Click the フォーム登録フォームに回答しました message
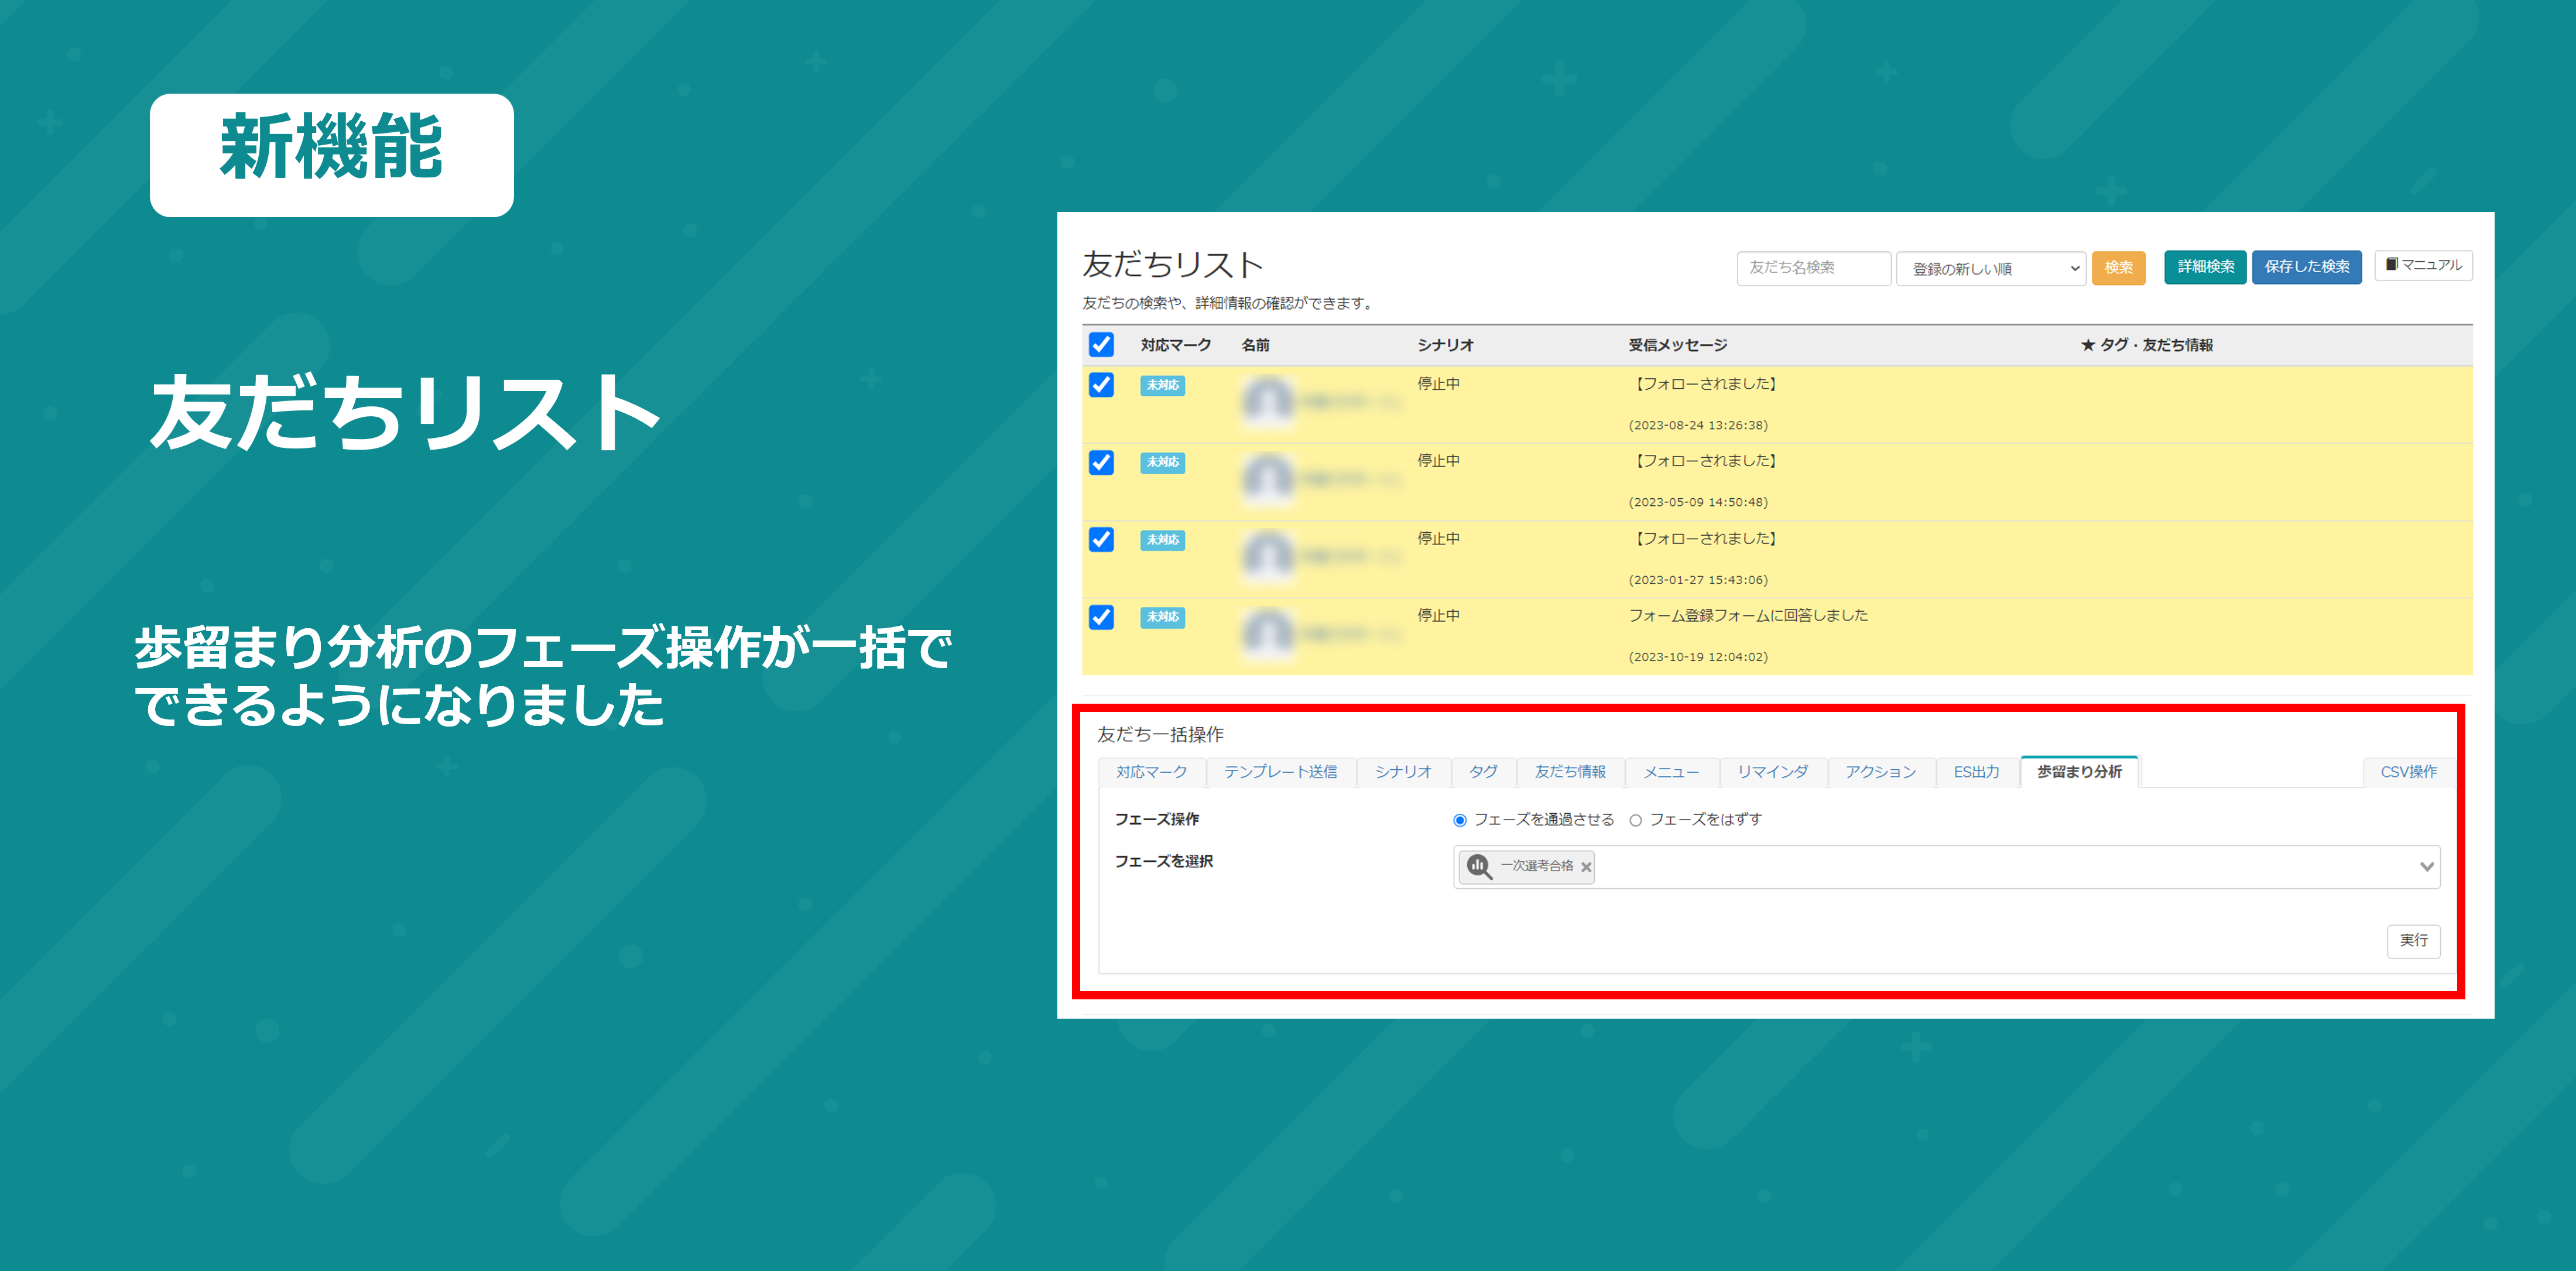The width and height of the screenshot is (2576, 1271). [1748, 616]
